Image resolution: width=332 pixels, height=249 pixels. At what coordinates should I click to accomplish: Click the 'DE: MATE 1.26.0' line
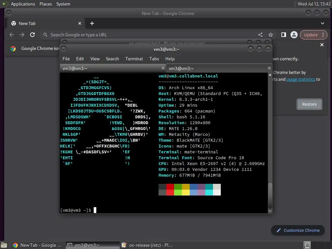[x=178, y=128]
